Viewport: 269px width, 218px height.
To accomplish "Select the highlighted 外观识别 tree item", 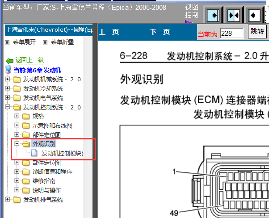I will click(44, 144).
